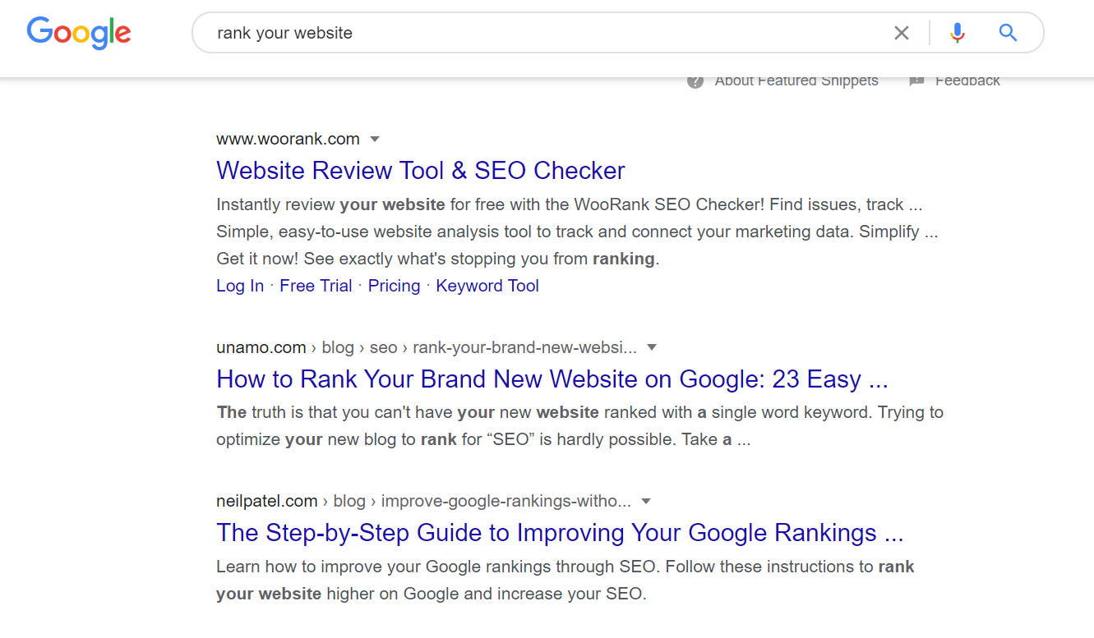Clear the search box text
The width and height of the screenshot is (1094, 638).
click(x=902, y=33)
